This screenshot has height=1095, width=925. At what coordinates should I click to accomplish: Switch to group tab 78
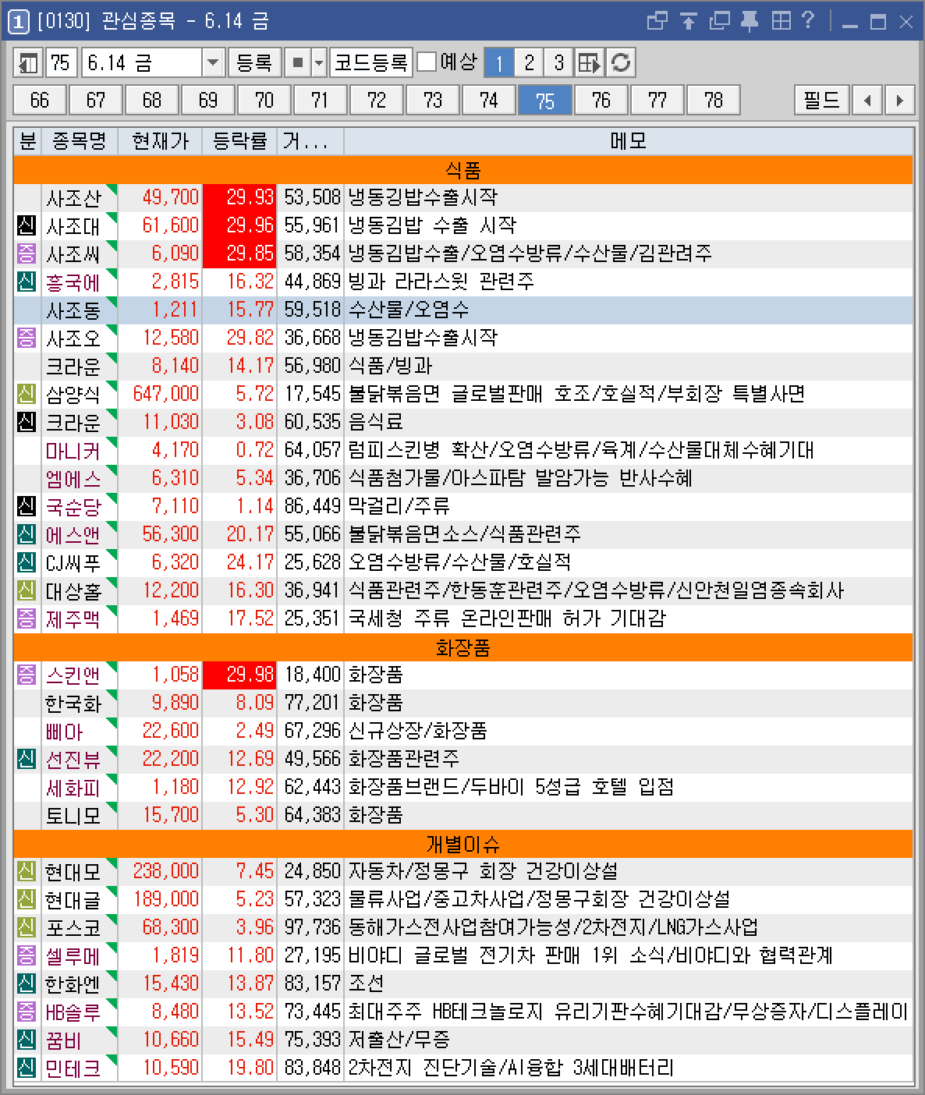point(714,100)
